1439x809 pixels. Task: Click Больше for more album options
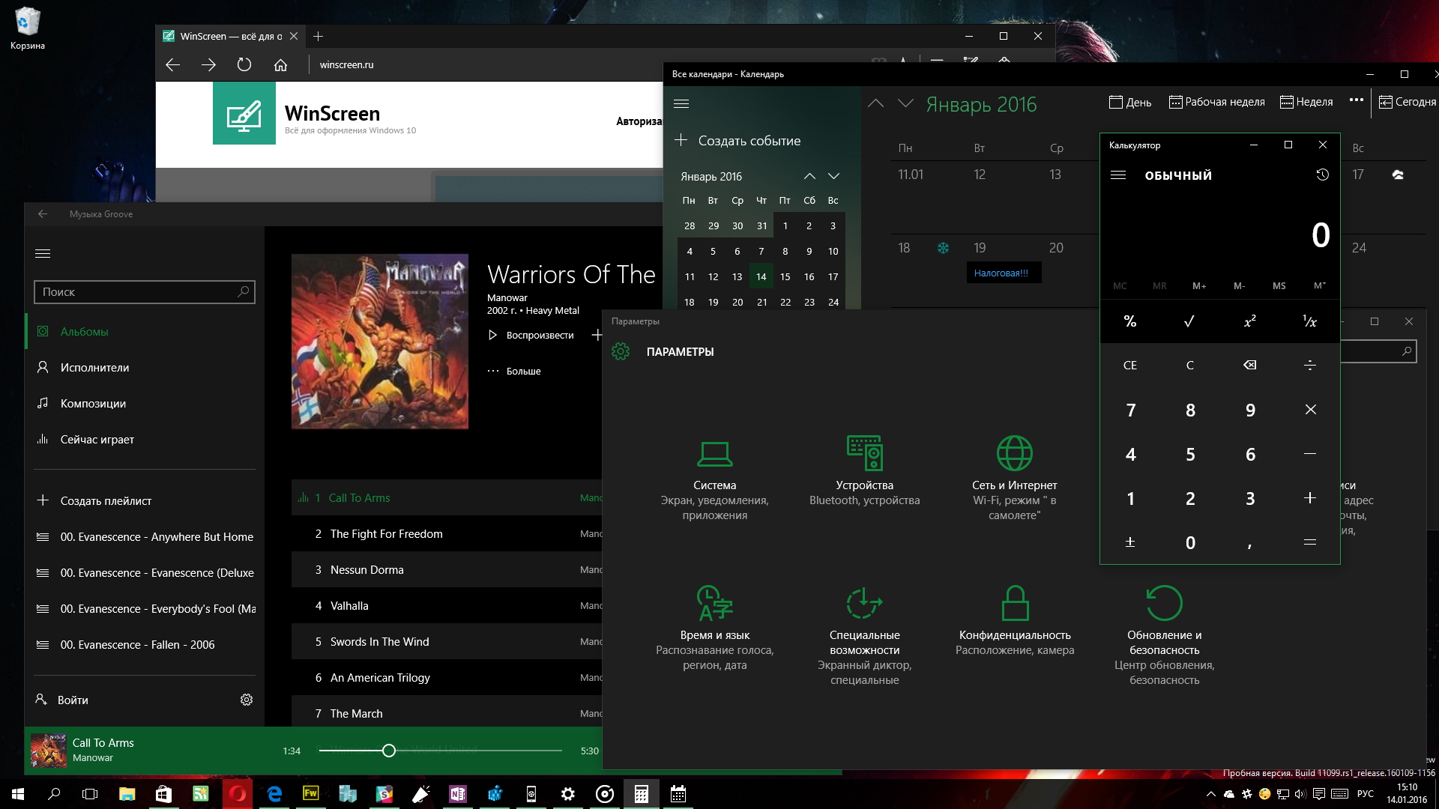(x=514, y=371)
